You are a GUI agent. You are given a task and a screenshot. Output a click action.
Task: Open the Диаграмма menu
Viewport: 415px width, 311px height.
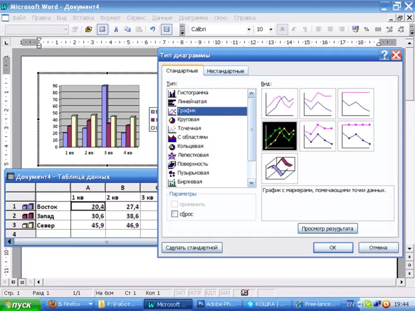tap(193, 18)
